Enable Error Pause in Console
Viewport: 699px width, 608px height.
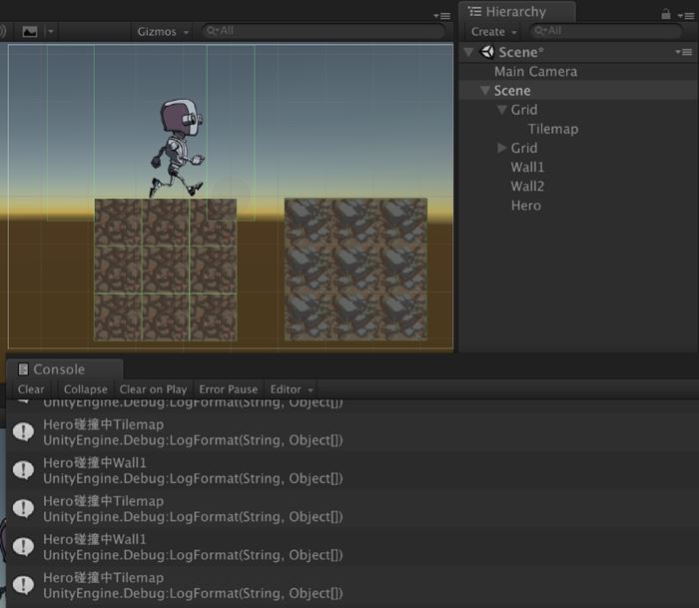(228, 389)
